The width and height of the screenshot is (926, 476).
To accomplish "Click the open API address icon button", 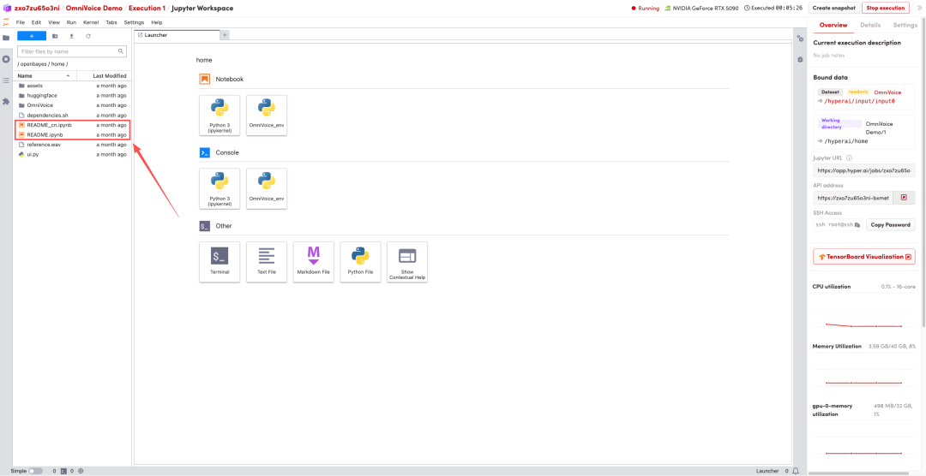I will pyautogui.click(x=904, y=198).
